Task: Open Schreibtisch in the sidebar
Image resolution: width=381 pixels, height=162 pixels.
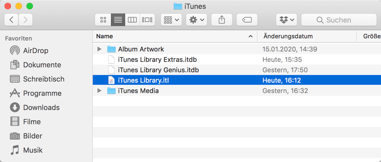Action: click(37, 79)
